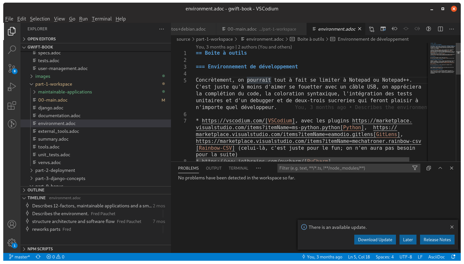Open unit_tests.adoc in the file tree

click(x=54, y=155)
